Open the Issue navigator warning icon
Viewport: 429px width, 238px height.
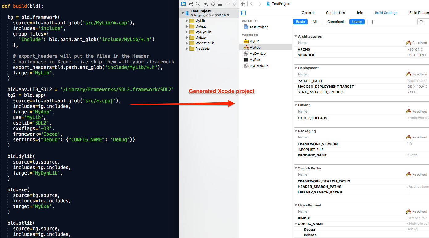tap(205, 4)
